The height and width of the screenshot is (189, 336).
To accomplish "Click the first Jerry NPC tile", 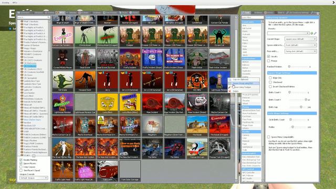I will point(107,81).
